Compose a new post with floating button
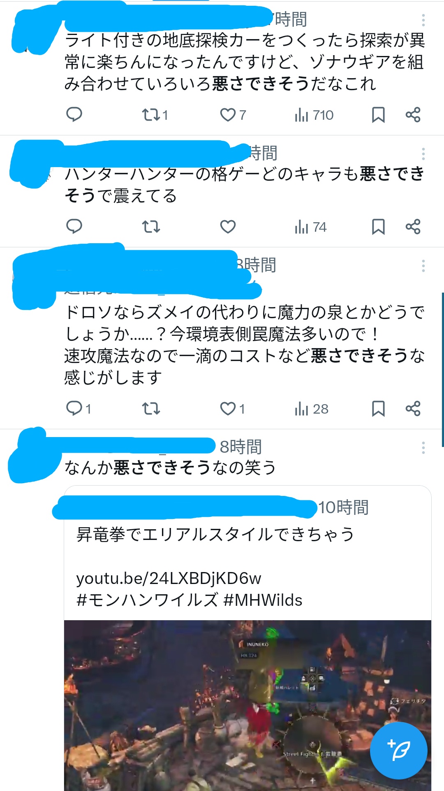Image resolution: width=444 pixels, height=791 pixels. [x=398, y=750]
